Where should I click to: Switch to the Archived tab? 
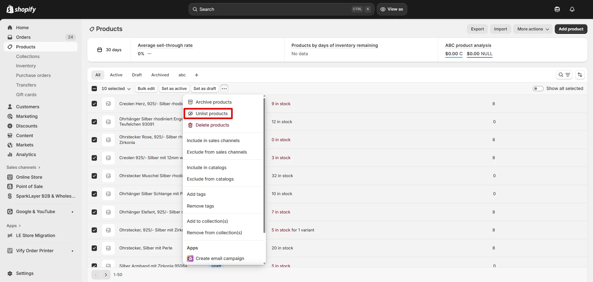click(160, 75)
